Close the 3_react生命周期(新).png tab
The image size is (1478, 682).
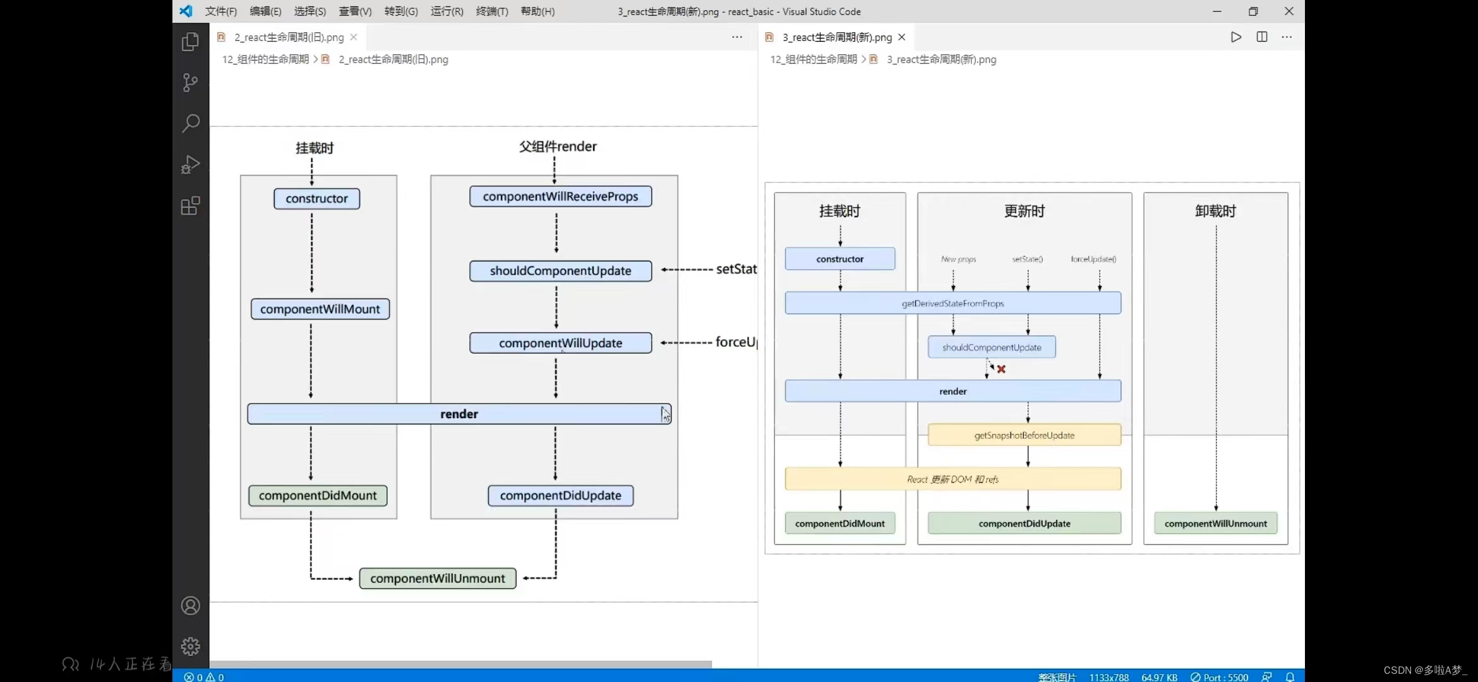902,37
